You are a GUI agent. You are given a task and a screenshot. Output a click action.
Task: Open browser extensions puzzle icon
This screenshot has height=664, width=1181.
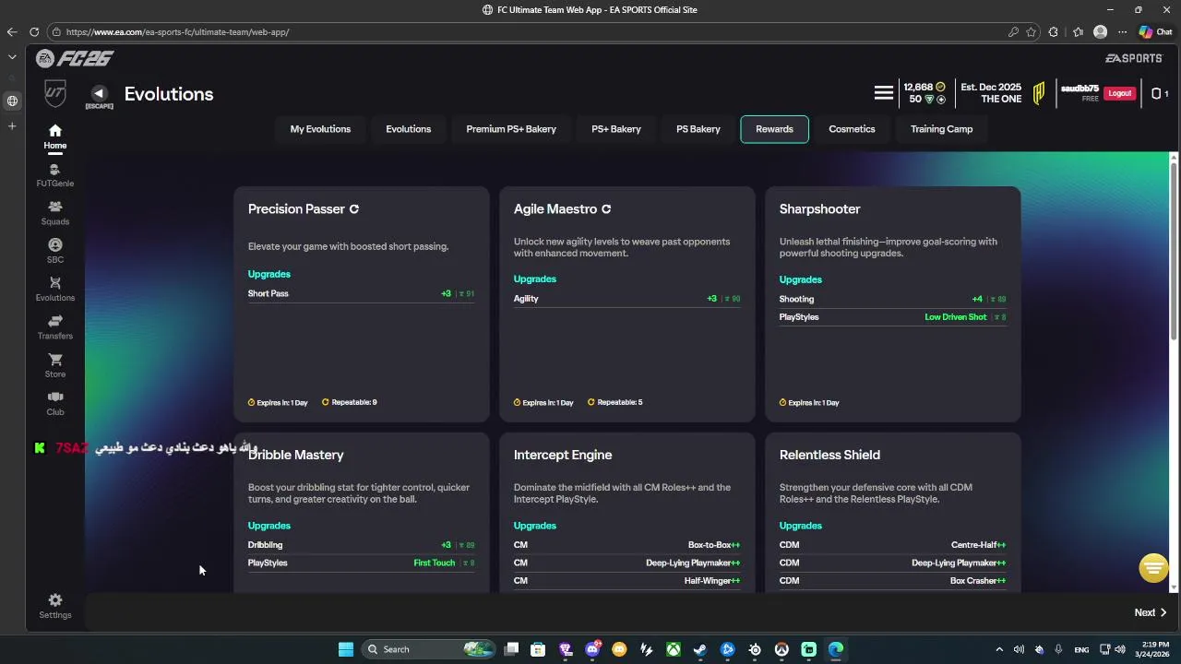click(1054, 31)
